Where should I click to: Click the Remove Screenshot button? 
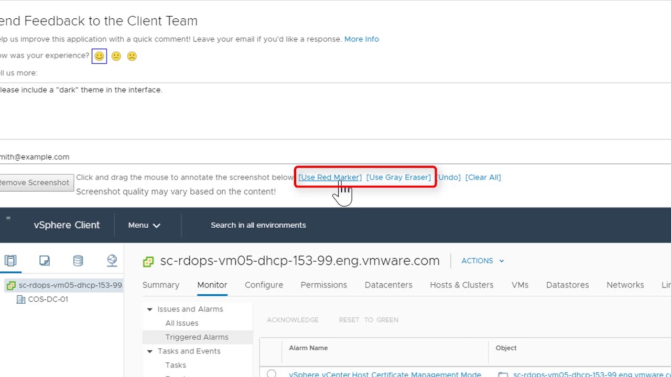pyautogui.click(x=35, y=183)
